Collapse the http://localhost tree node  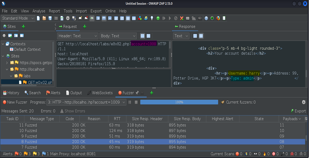tap(7, 69)
